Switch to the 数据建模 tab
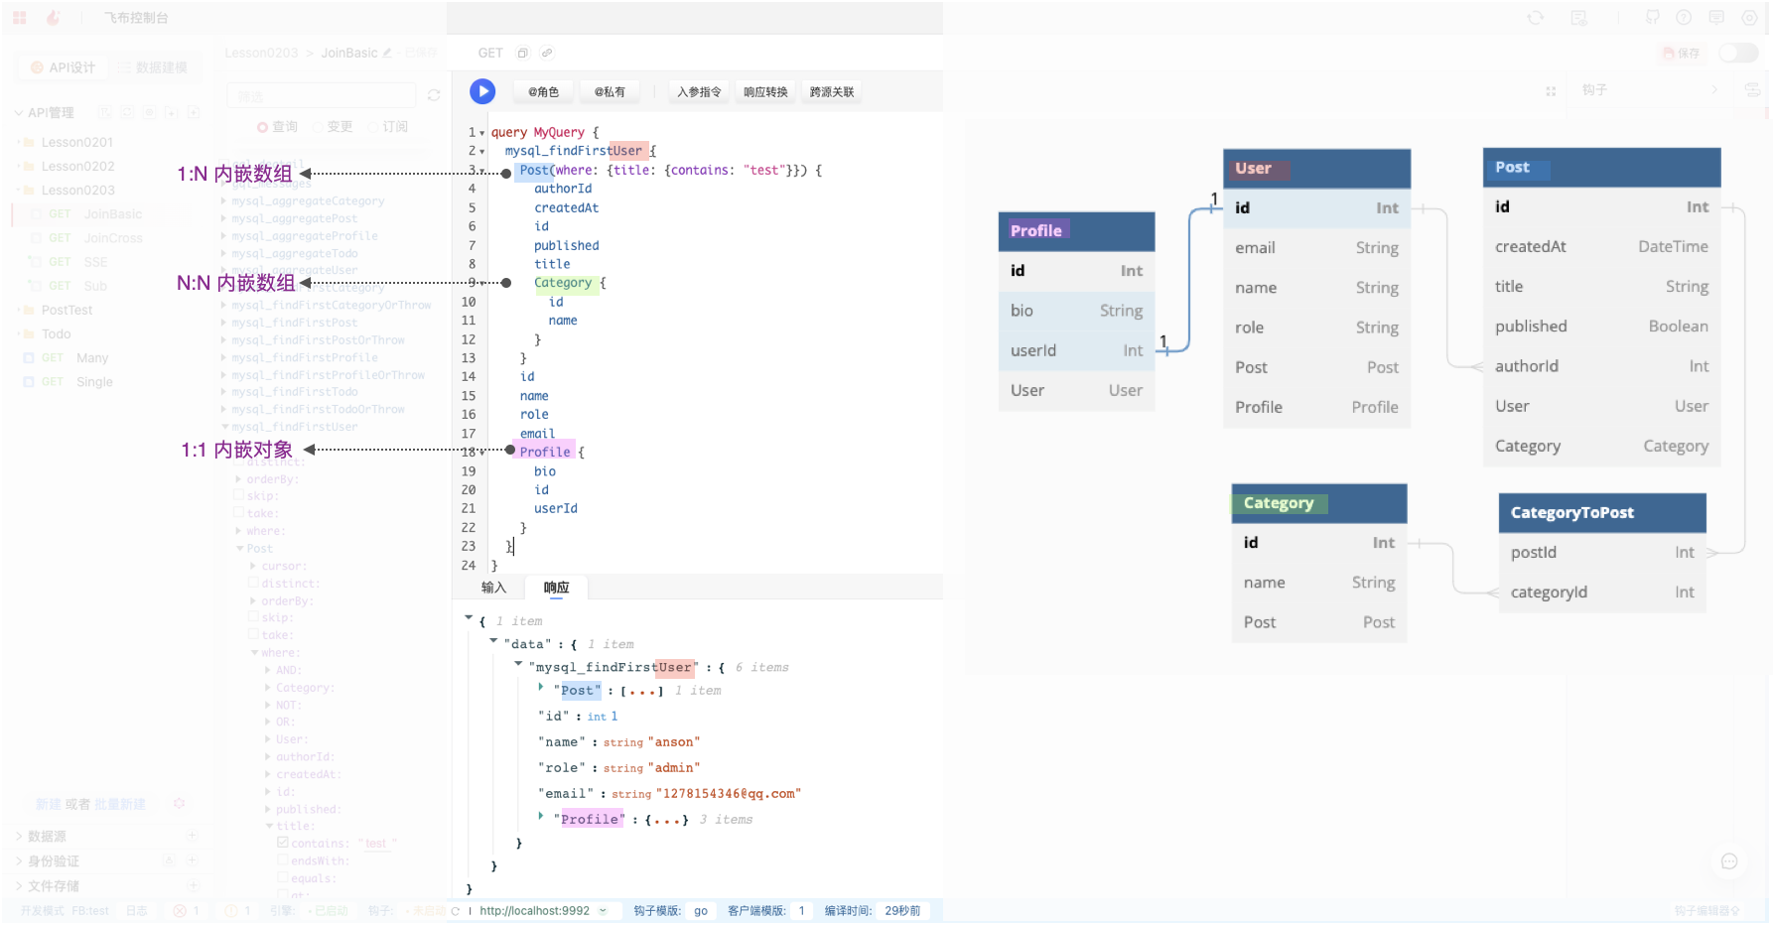1773x925 pixels. tap(152, 67)
